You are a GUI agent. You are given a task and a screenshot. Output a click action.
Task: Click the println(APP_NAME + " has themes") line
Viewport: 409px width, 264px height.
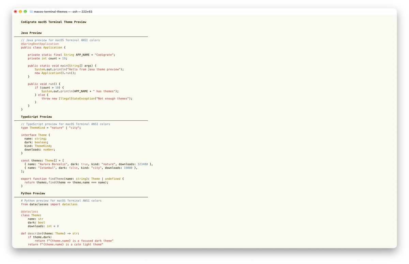point(80,91)
